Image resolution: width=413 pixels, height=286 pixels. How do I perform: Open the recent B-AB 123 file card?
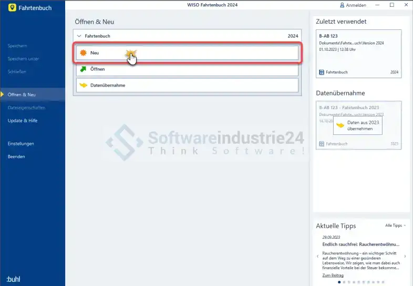[358, 54]
